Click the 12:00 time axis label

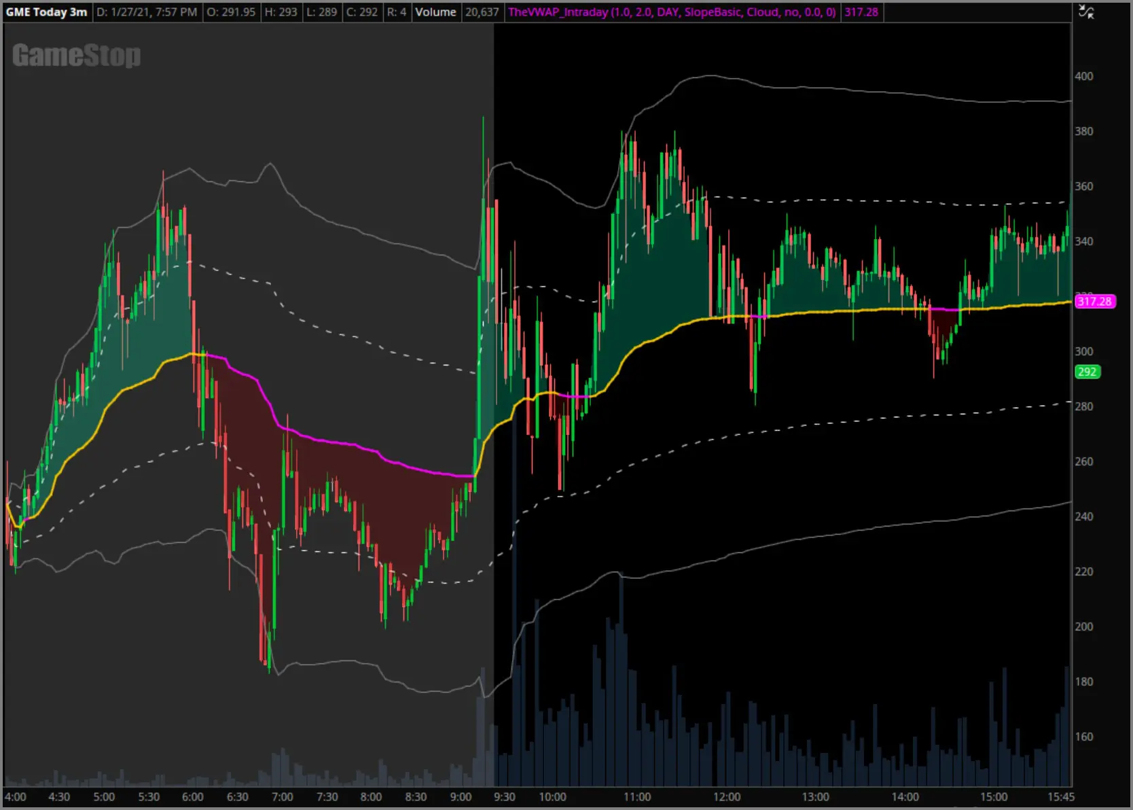point(727,796)
